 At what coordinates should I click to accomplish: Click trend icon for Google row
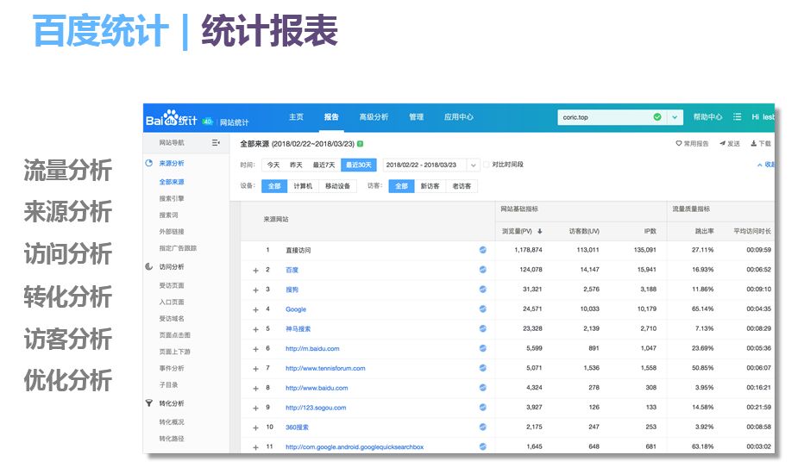tap(482, 309)
